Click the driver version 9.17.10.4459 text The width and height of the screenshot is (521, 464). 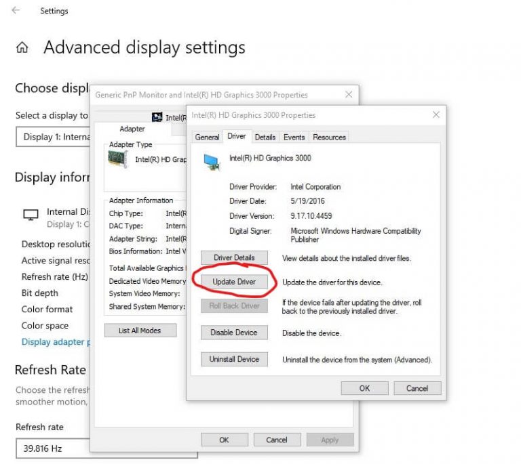[311, 216]
